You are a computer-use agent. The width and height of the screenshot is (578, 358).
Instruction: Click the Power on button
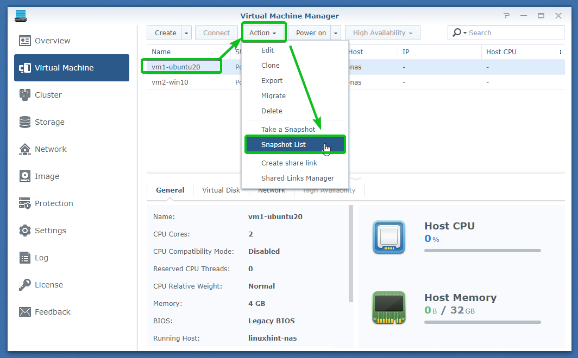pyautogui.click(x=310, y=33)
